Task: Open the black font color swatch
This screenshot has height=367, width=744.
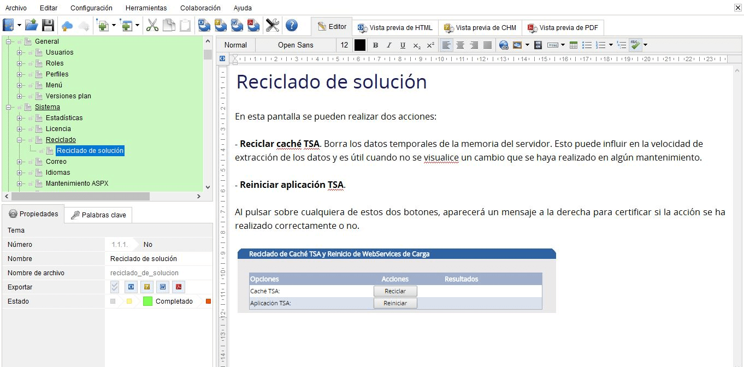Action: click(359, 45)
